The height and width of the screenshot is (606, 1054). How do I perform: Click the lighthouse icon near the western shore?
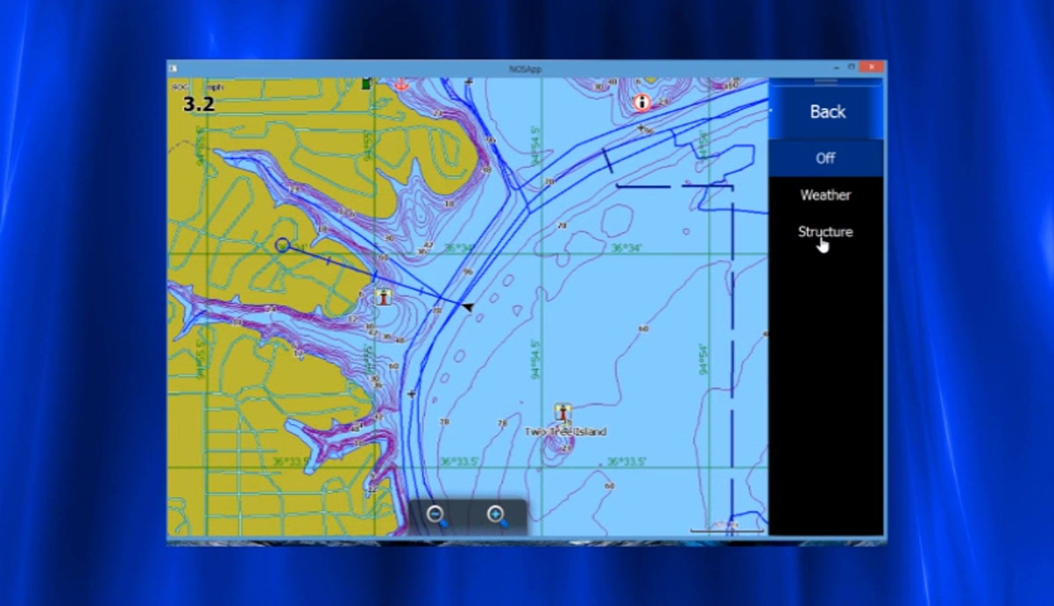pos(383,297)
